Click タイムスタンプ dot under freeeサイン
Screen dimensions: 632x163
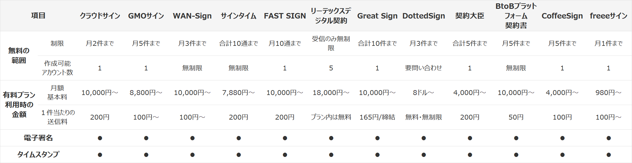(x=609, y=155)
